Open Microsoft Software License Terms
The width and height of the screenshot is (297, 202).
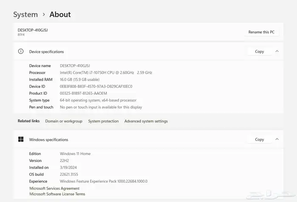click(57, 194)
